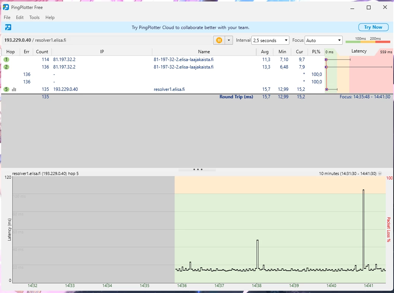Click the latency spike at 14:38
Image resolution: width=394 pixels, height=293 pixels.
coord(258,254)
